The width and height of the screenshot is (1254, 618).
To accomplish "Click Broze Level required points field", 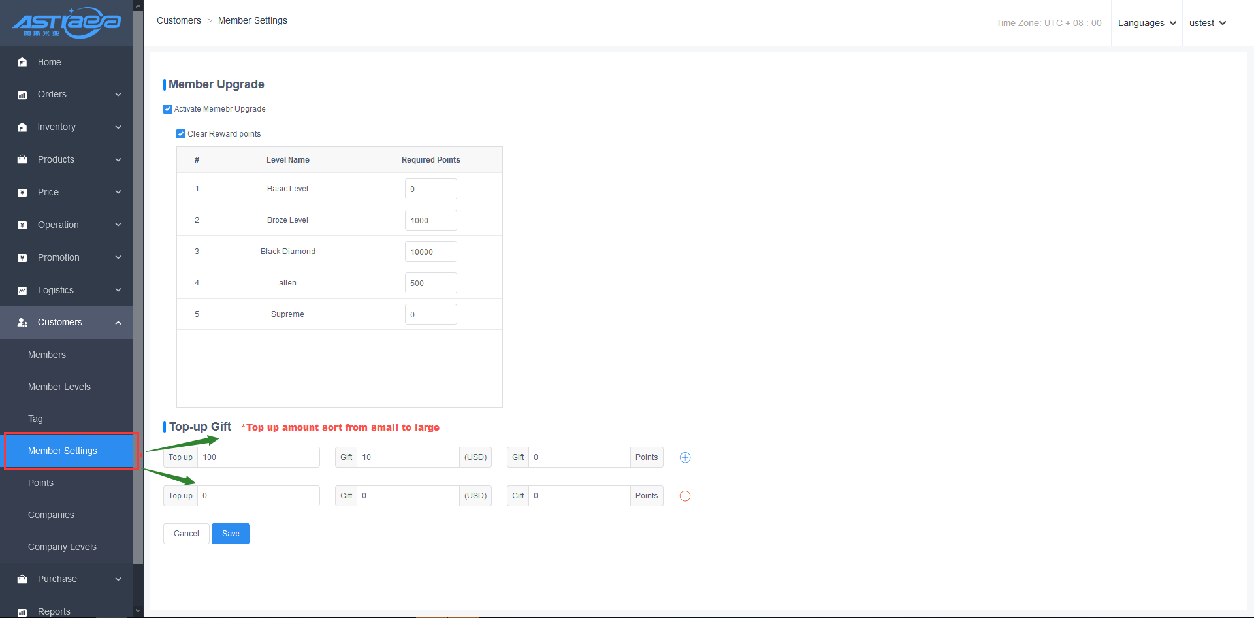I will click(430, 220).
